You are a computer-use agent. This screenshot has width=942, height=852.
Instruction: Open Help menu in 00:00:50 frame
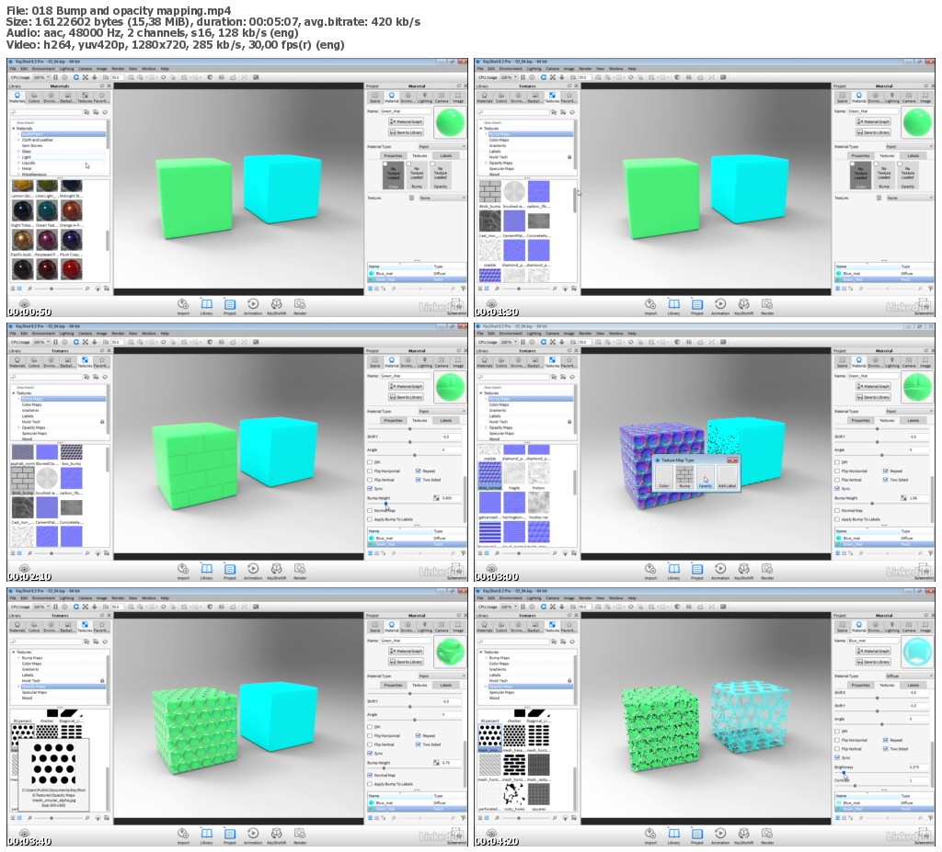coord(165,69)
